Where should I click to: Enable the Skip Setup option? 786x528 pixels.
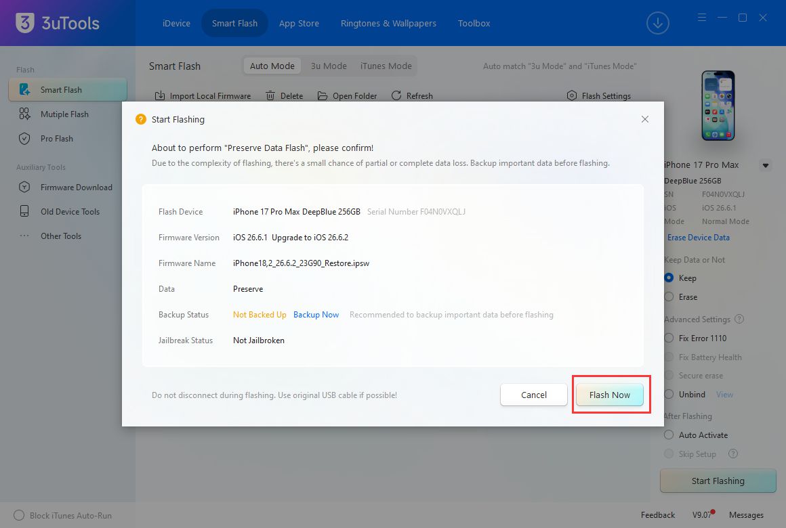pyautogui.click(x=669, y=454)
